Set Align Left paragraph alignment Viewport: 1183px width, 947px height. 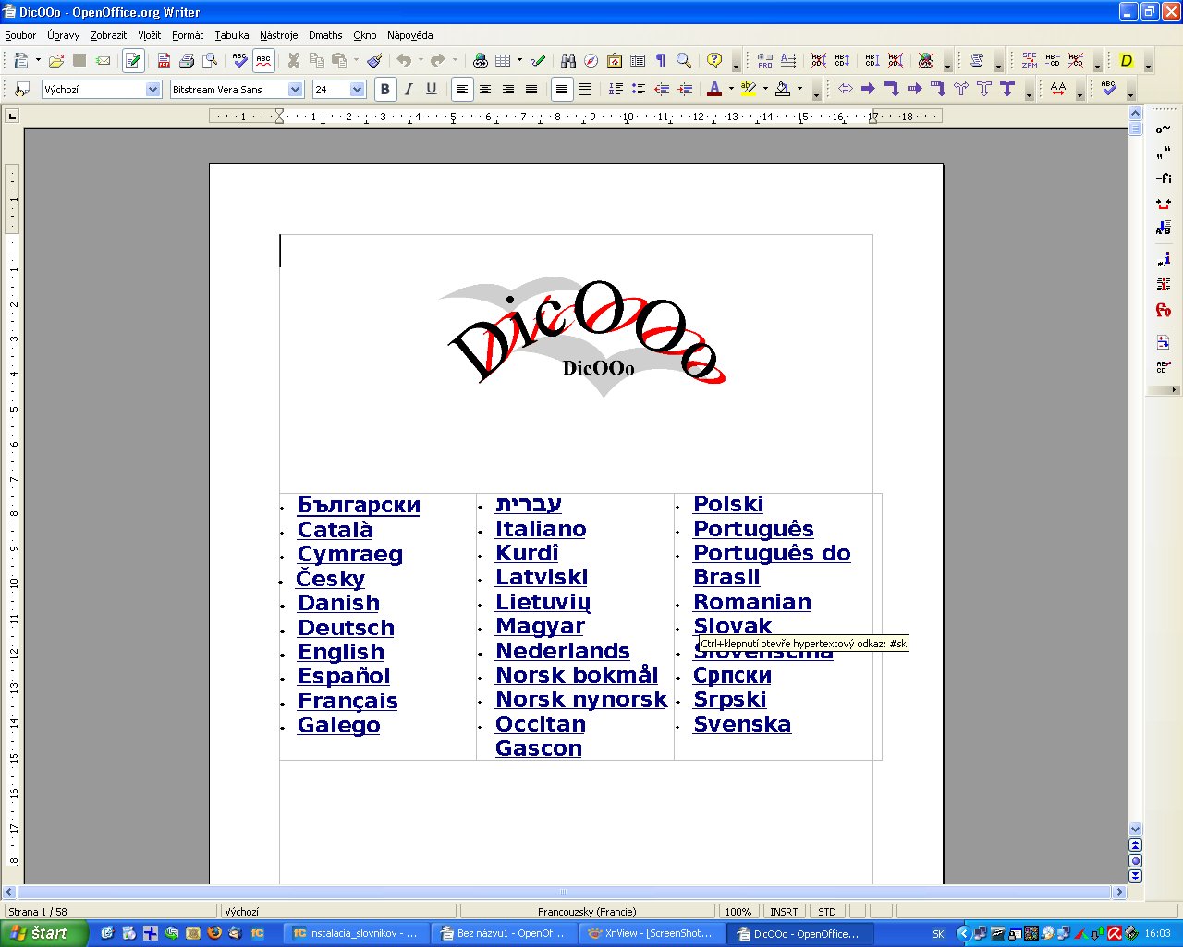click(x=462, y=89)
